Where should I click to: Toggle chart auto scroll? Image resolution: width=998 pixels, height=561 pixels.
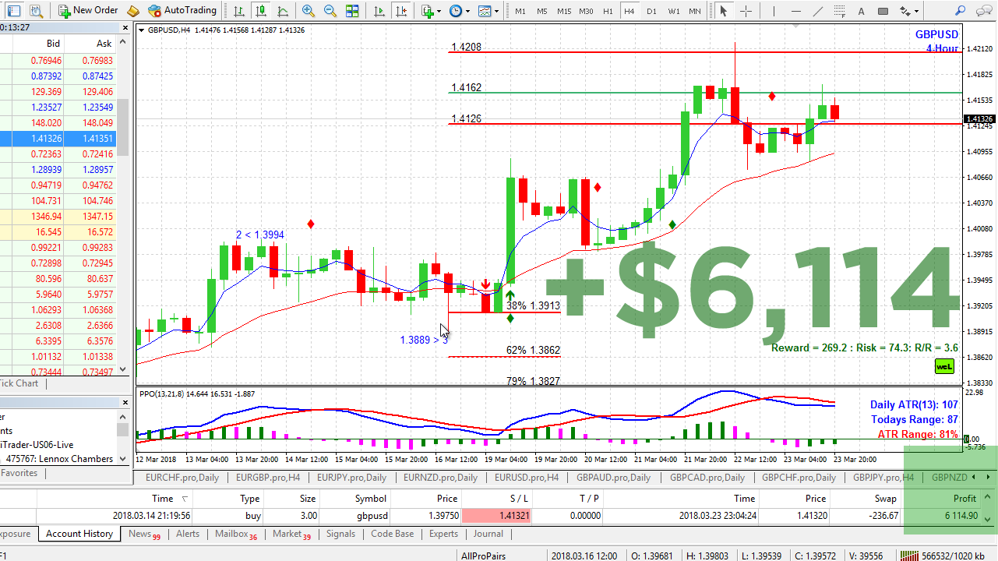pos(379,11)
